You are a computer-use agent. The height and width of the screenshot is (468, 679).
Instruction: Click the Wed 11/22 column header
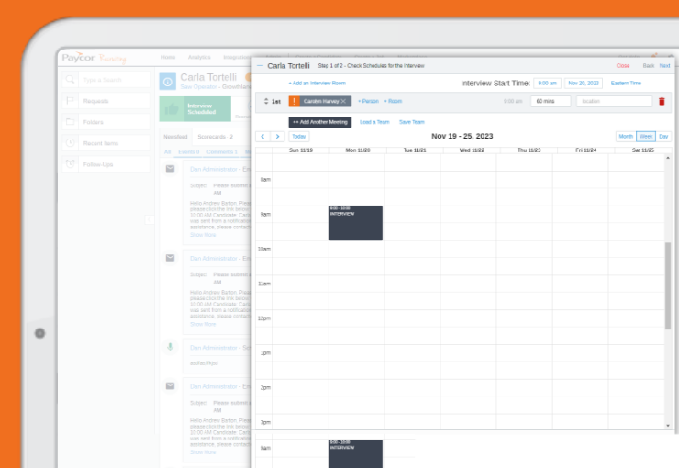(472, 150)
